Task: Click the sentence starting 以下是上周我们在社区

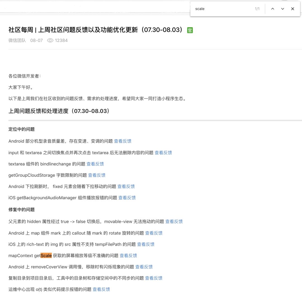Action: coord(98,99)
